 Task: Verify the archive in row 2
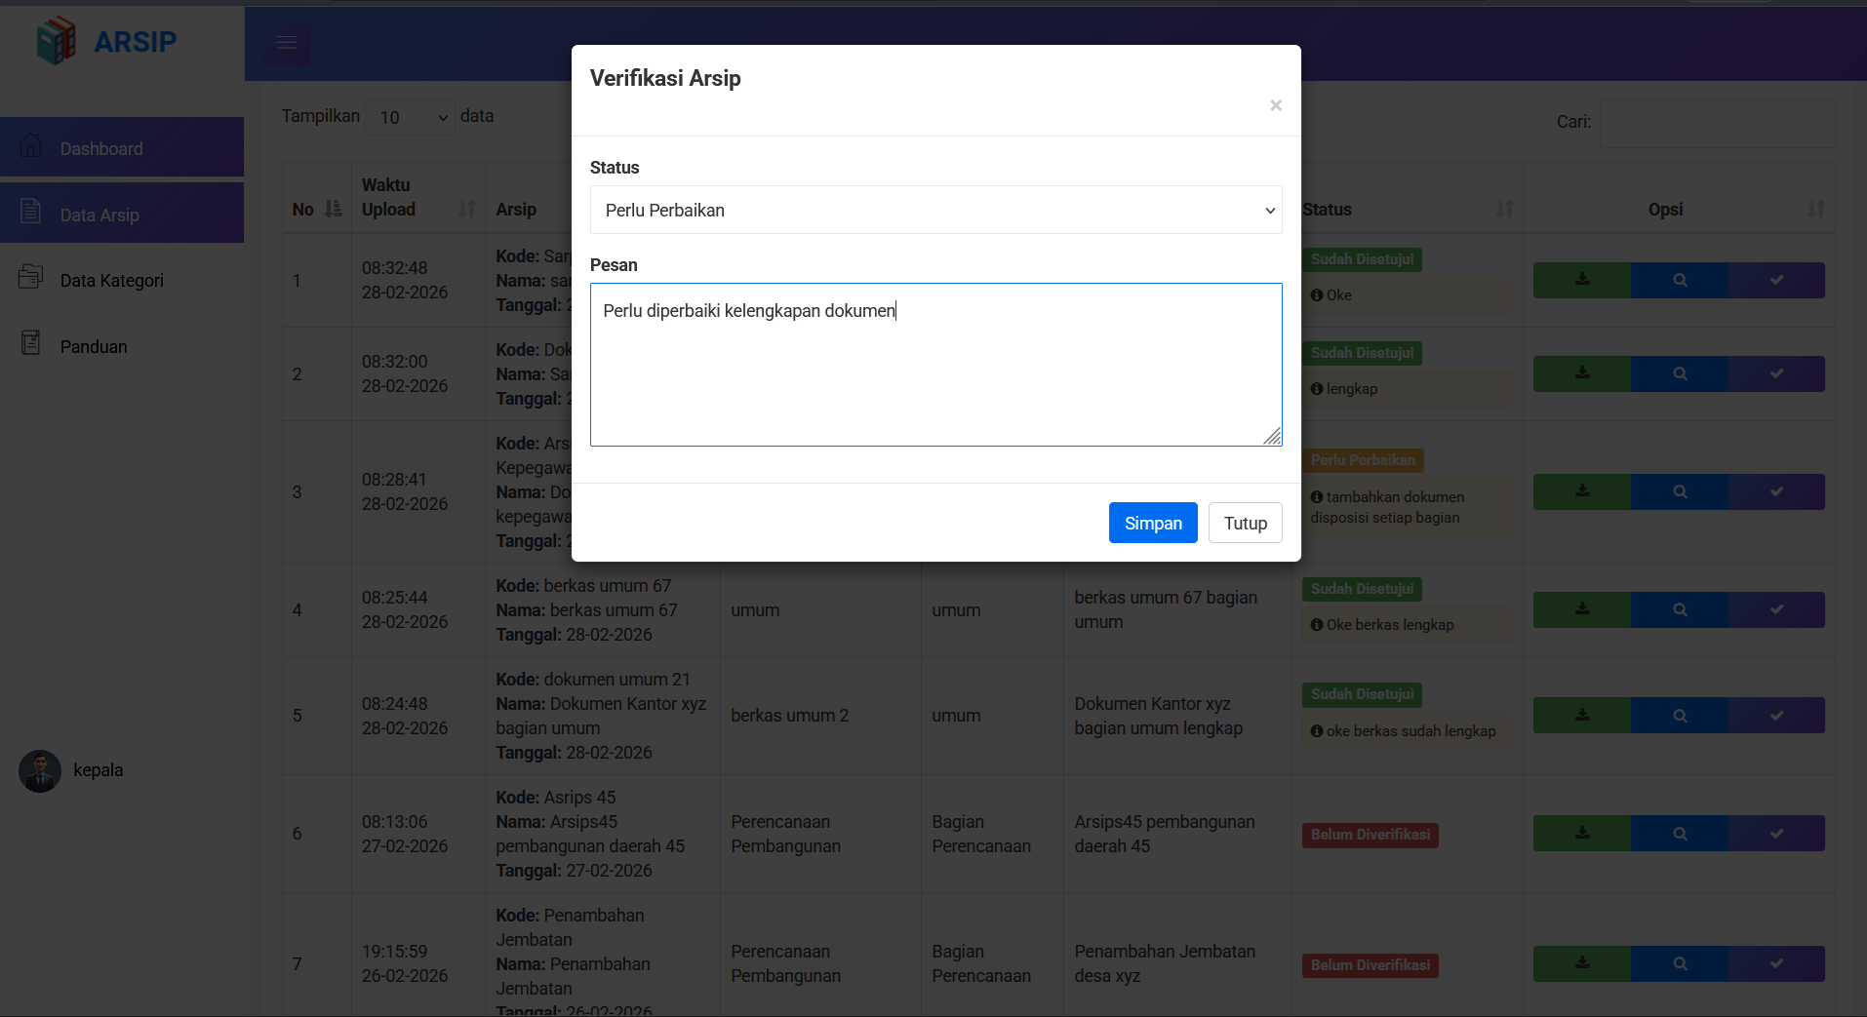tap(1776, 373)
